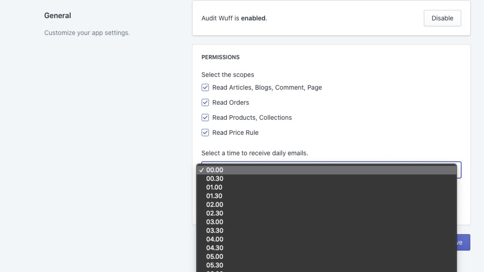Pick 01.00 as daily email time
484x272 pixels.
214,187
